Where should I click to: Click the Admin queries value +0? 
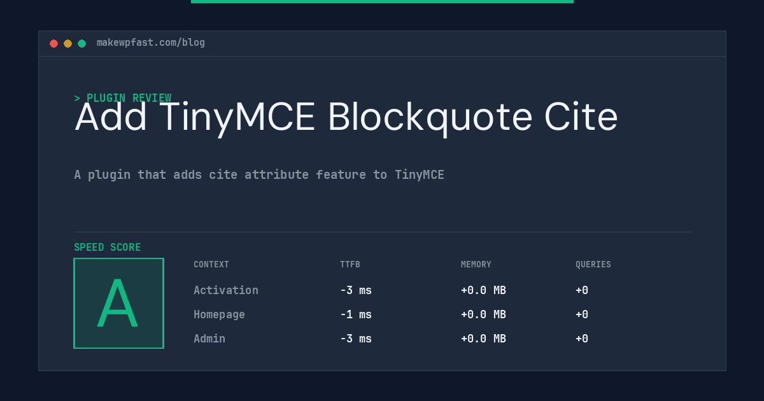(x=582, y=339)
